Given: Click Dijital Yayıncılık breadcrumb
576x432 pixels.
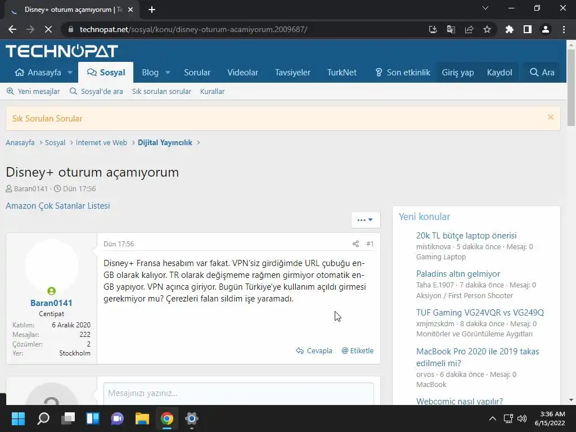Looking at the screenshot, I should [165, 142].
